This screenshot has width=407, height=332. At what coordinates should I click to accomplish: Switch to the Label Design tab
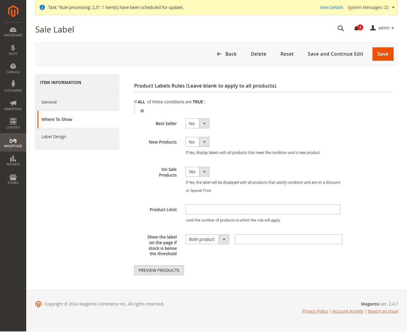(54, 137)
